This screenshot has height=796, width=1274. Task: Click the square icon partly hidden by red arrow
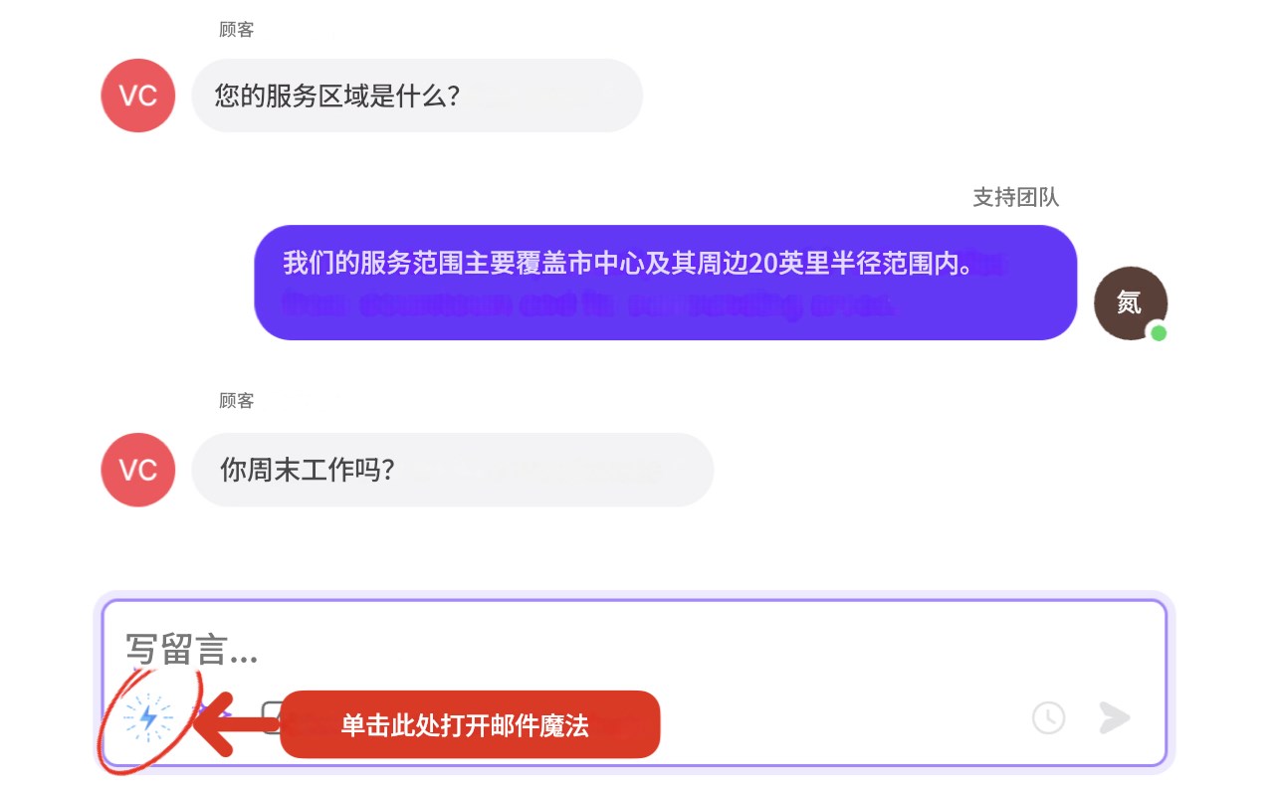click(270, 716)
